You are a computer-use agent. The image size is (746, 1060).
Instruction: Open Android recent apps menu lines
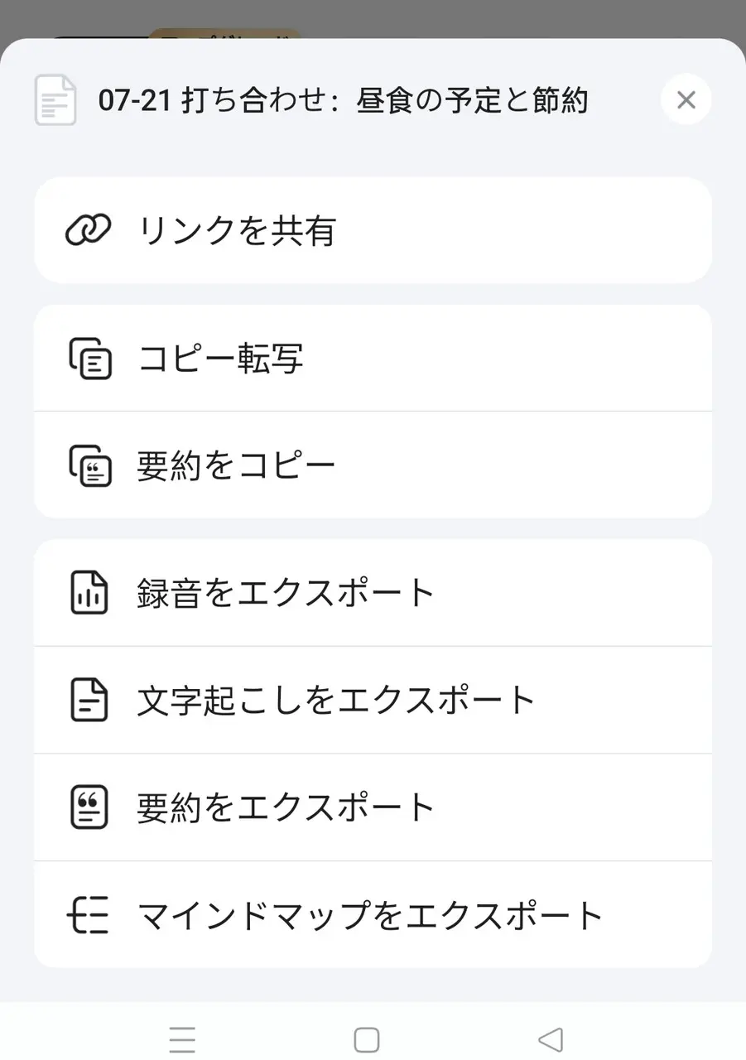[x=182, y=1039]
